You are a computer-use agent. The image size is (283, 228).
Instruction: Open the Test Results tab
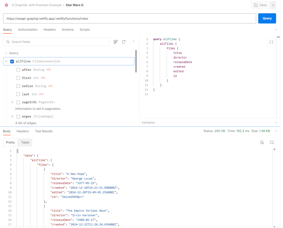click(44, 131)
